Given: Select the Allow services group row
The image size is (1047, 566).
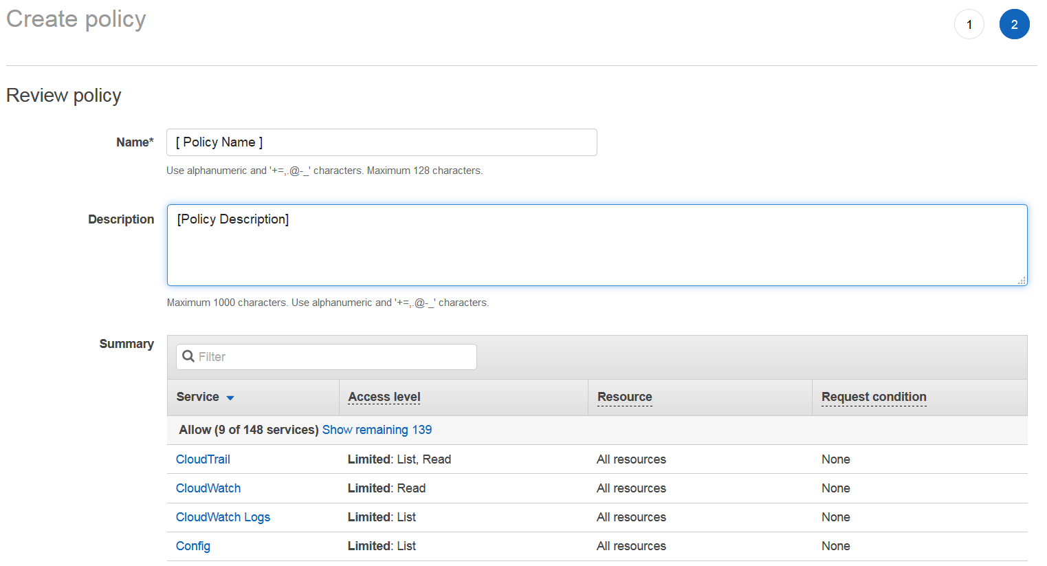Looking at the screenshot, I should (247, 430).
